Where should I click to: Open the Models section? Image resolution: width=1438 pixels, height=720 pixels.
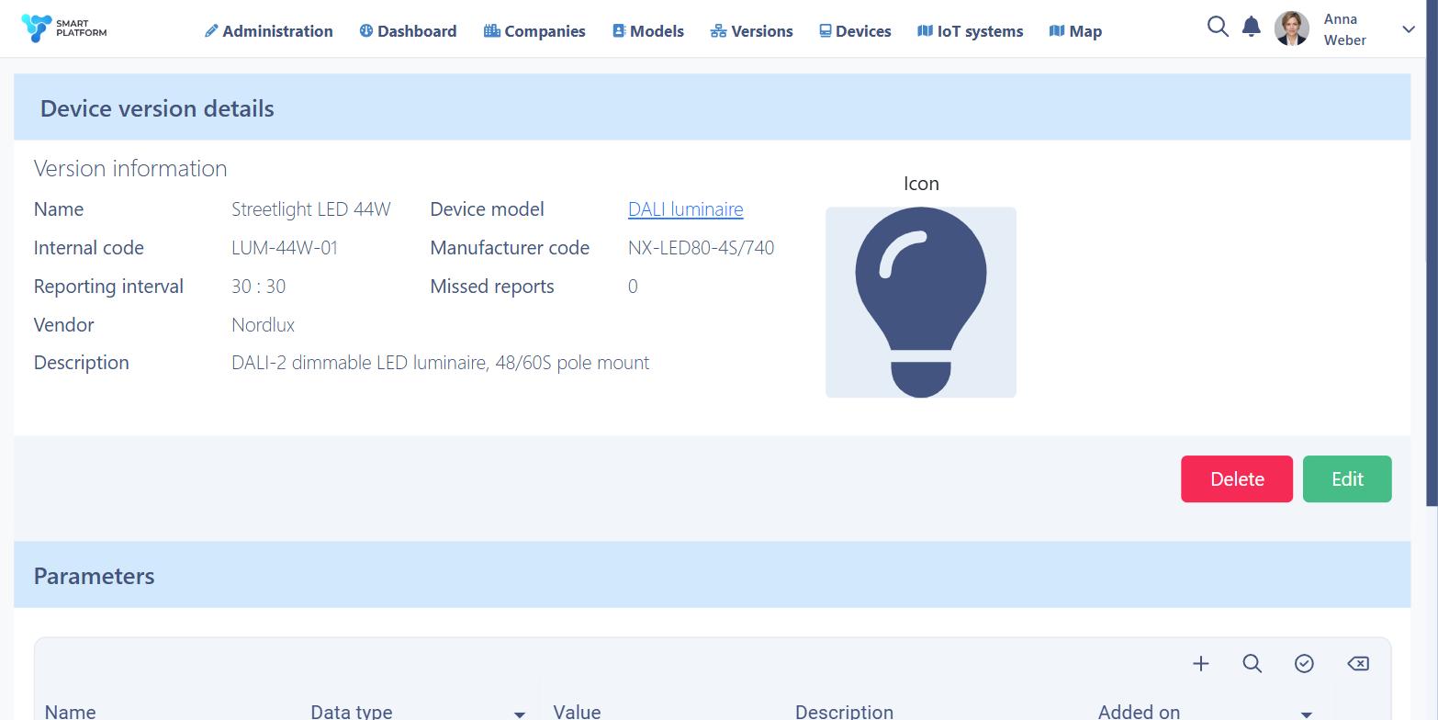pos(648,31)
